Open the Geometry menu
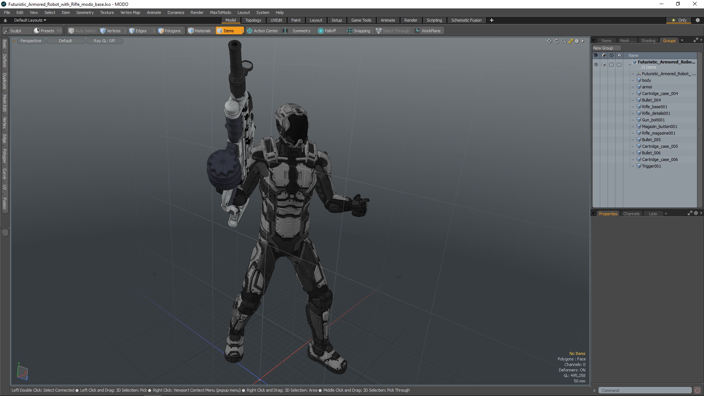The height and width of the screenshot is (396, 704). tap(85, 12)
